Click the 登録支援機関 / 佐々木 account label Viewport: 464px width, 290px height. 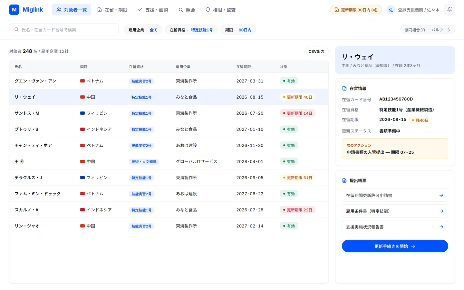pyautogui.click(x=419, y=10)
